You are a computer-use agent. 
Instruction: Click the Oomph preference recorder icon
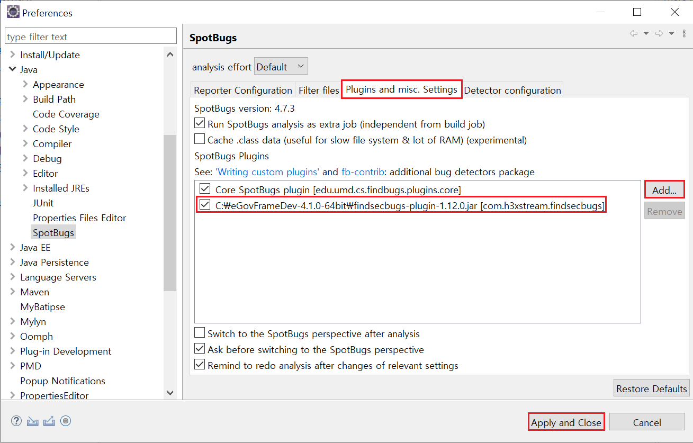tap(66, 421)
